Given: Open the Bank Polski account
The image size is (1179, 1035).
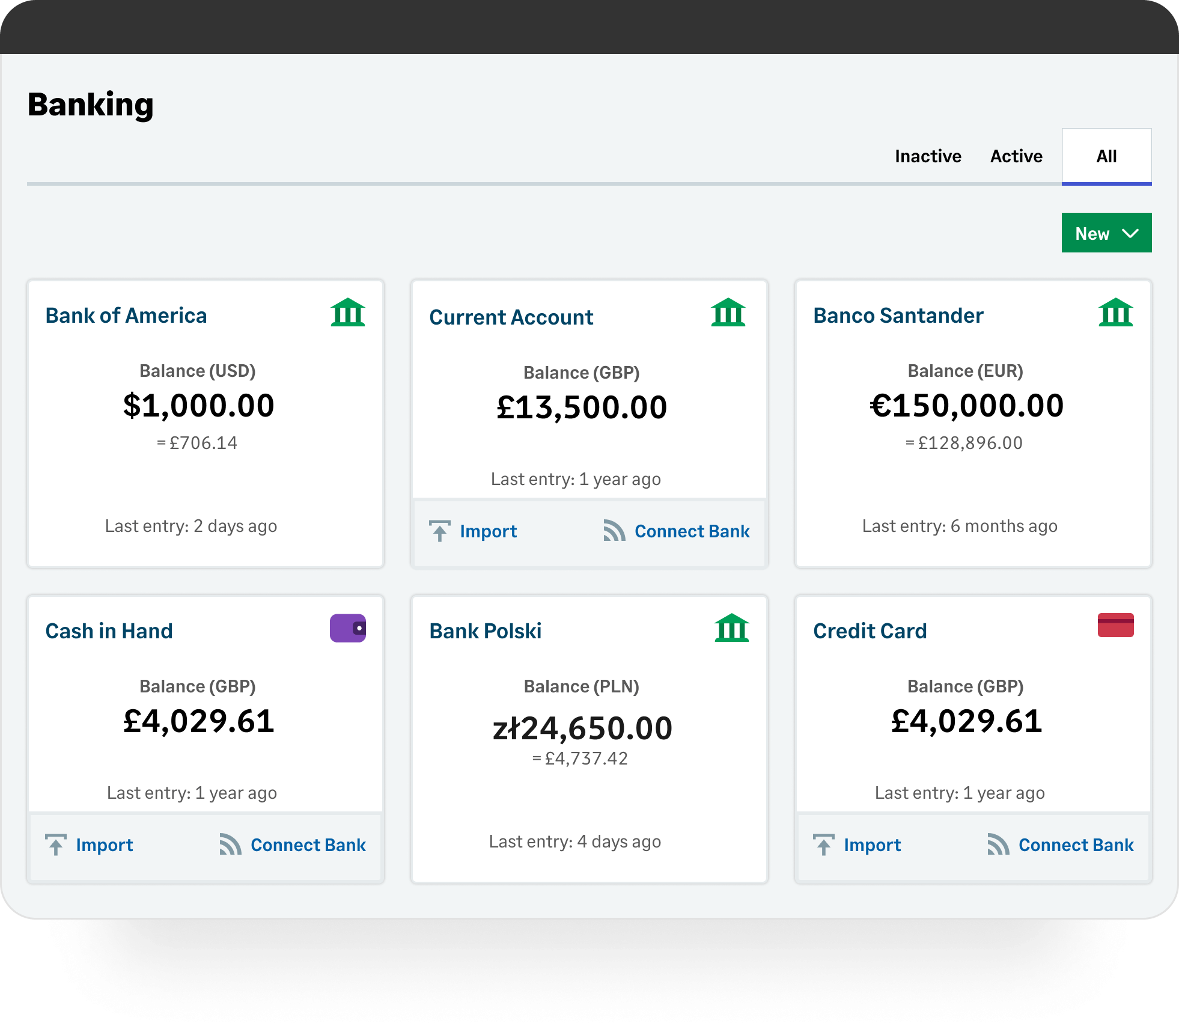Looking at the screenshot, I should point(485,630).
